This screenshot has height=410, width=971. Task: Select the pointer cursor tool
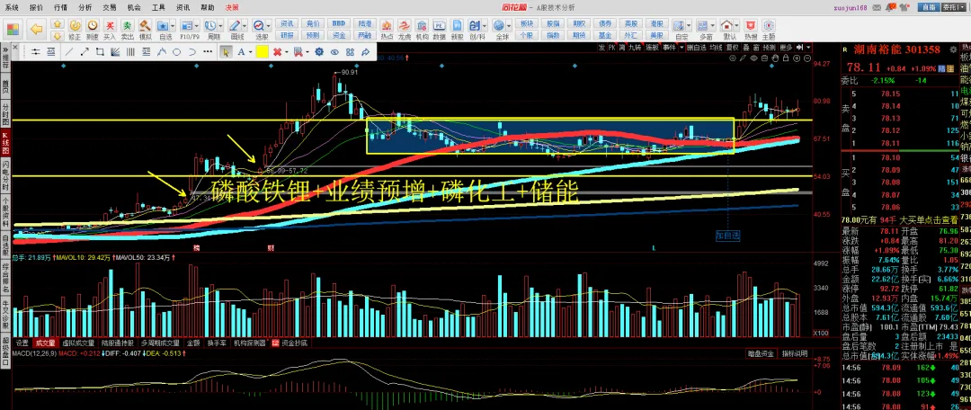(x=226, y=52)
